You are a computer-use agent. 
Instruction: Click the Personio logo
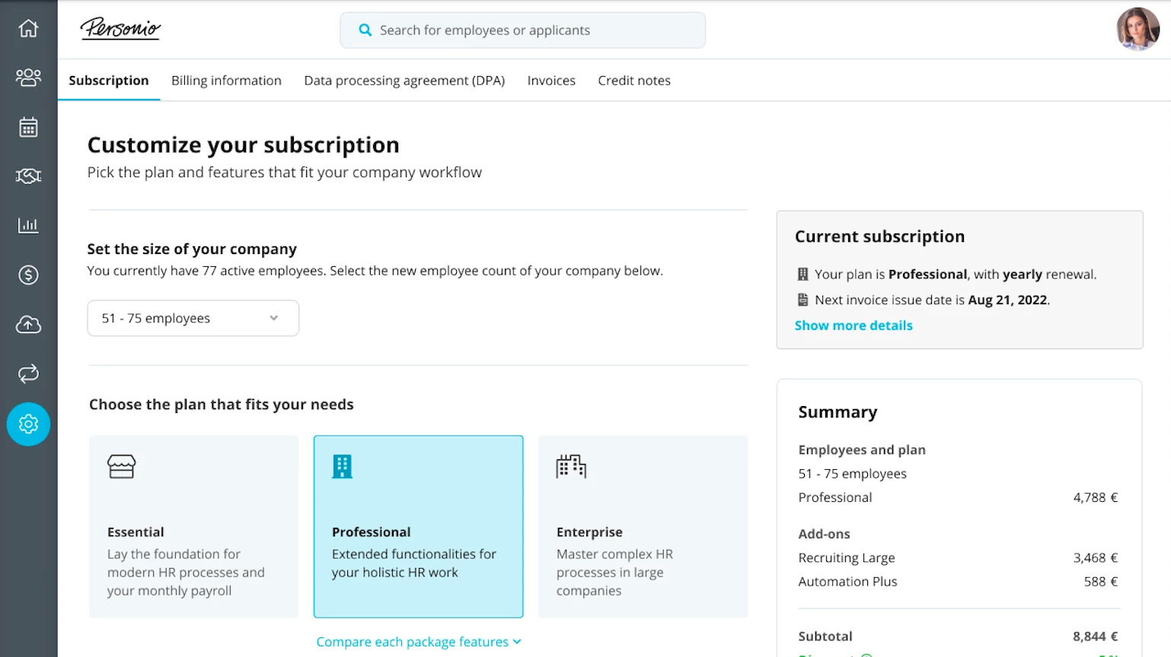120,29
